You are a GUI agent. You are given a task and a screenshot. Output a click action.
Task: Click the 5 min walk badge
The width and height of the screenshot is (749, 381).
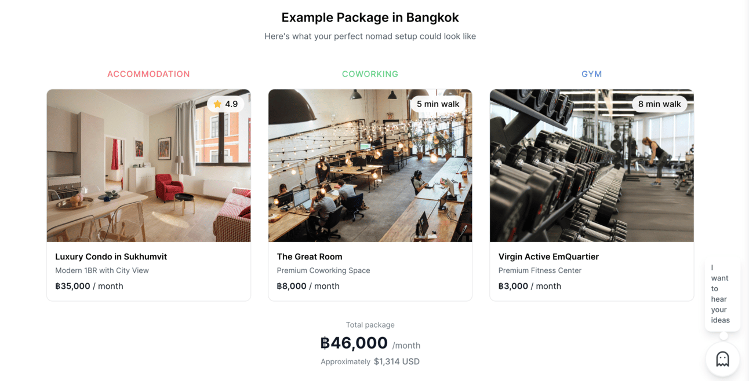point(438,104)
